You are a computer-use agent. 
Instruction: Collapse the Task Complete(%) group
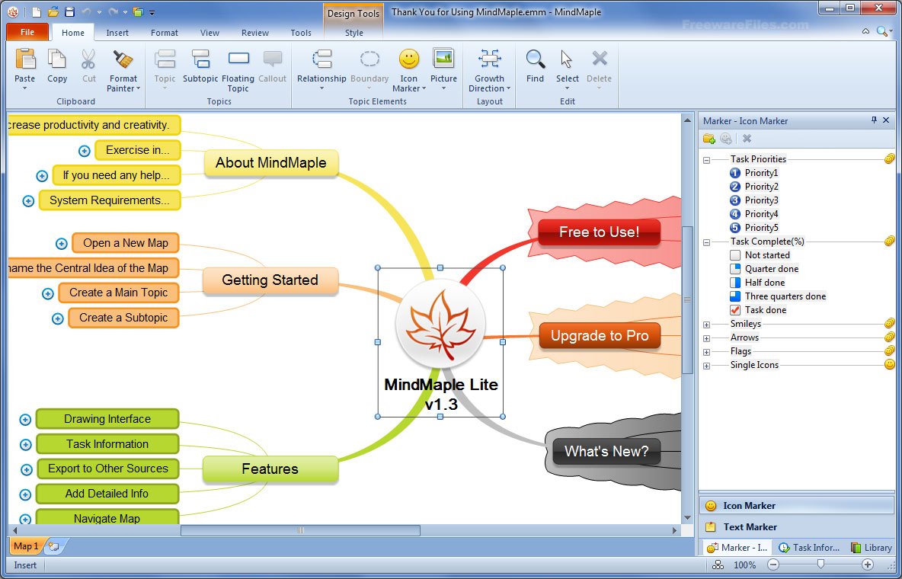point(706,242)
